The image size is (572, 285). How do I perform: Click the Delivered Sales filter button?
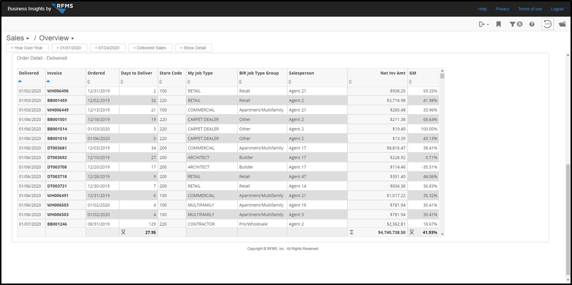[150, 48]
